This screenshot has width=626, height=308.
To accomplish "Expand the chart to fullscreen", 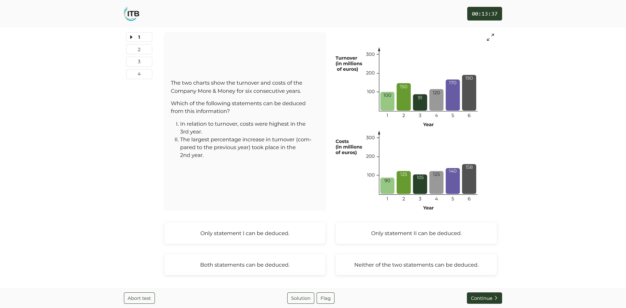I will [490, 37].
